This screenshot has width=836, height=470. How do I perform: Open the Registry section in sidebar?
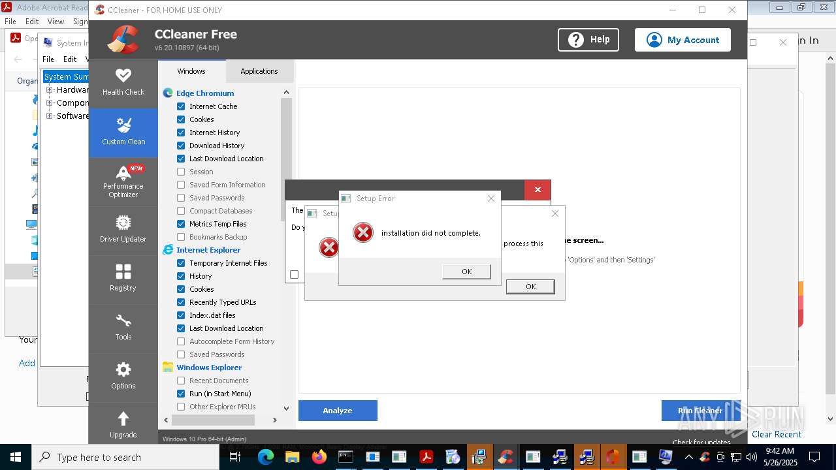coord(123,279)
